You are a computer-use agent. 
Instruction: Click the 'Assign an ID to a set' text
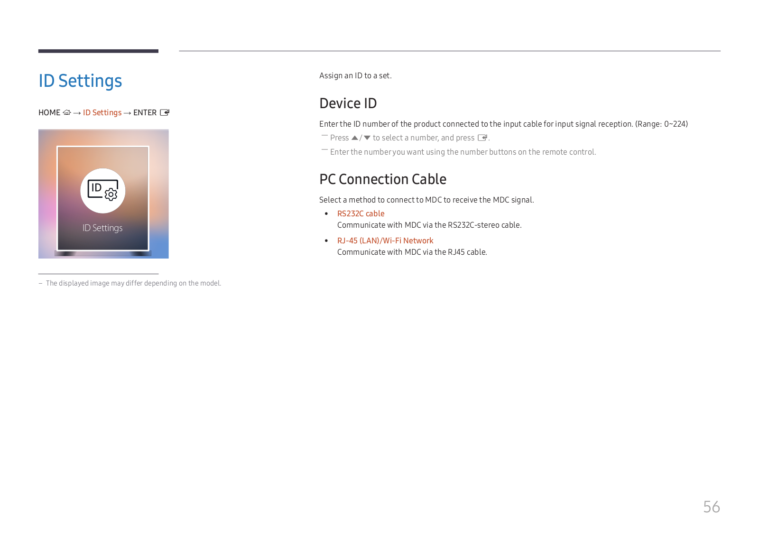click(x=355, y=75)
